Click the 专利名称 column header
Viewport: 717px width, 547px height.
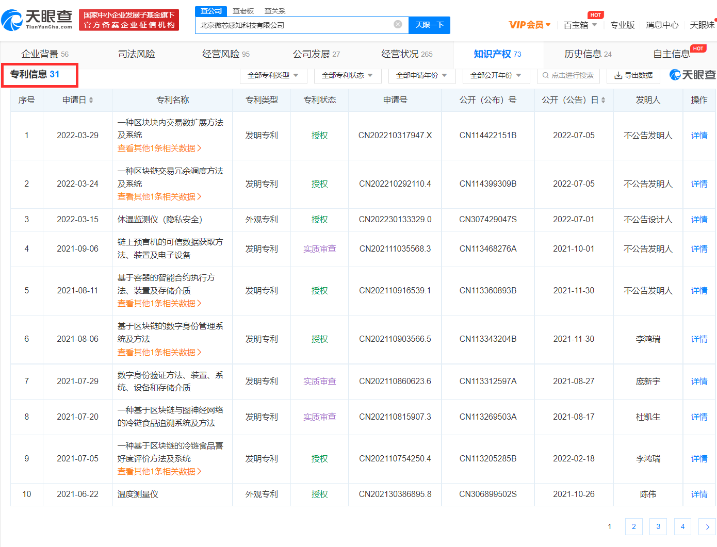(x=173, y=100)
